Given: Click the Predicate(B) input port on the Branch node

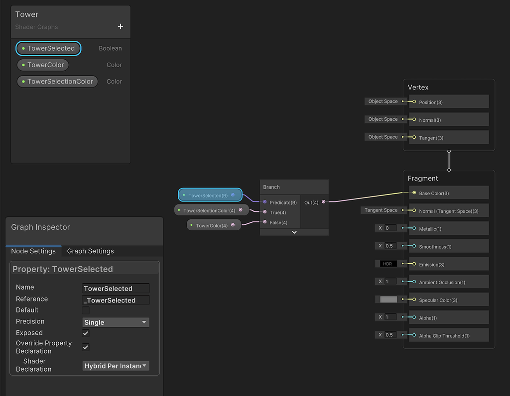Looking at the screenshot, I should click(264, 202).
